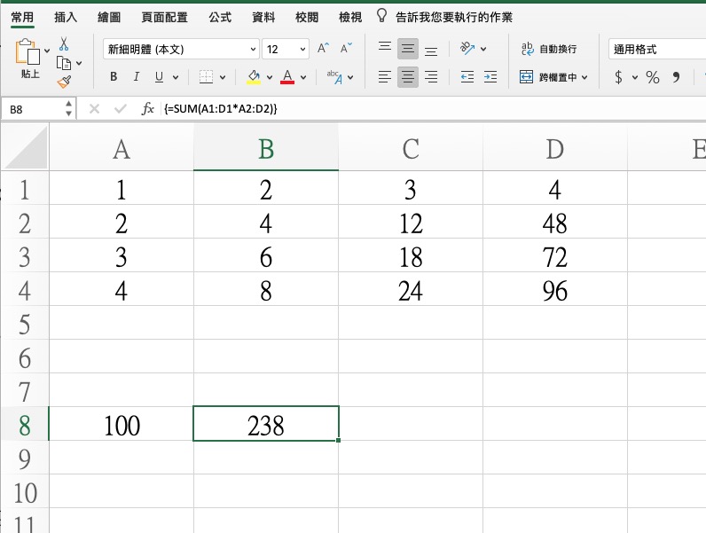Click the Select All corner triangle

pyautogui.click(x=26, y=146)
